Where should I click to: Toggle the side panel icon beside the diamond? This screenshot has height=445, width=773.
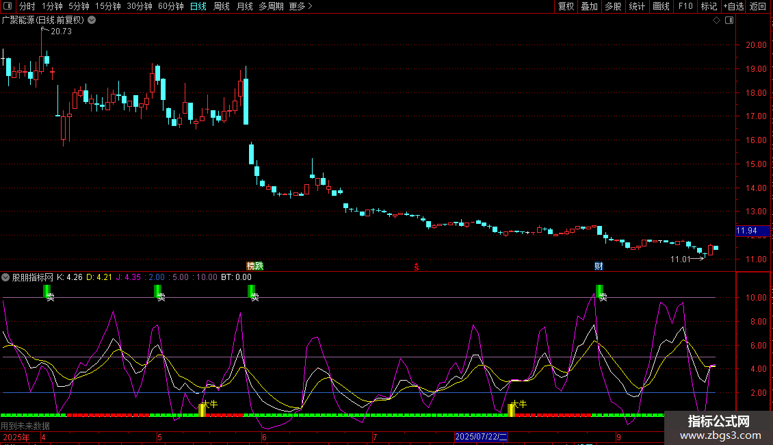click(729, 21)
